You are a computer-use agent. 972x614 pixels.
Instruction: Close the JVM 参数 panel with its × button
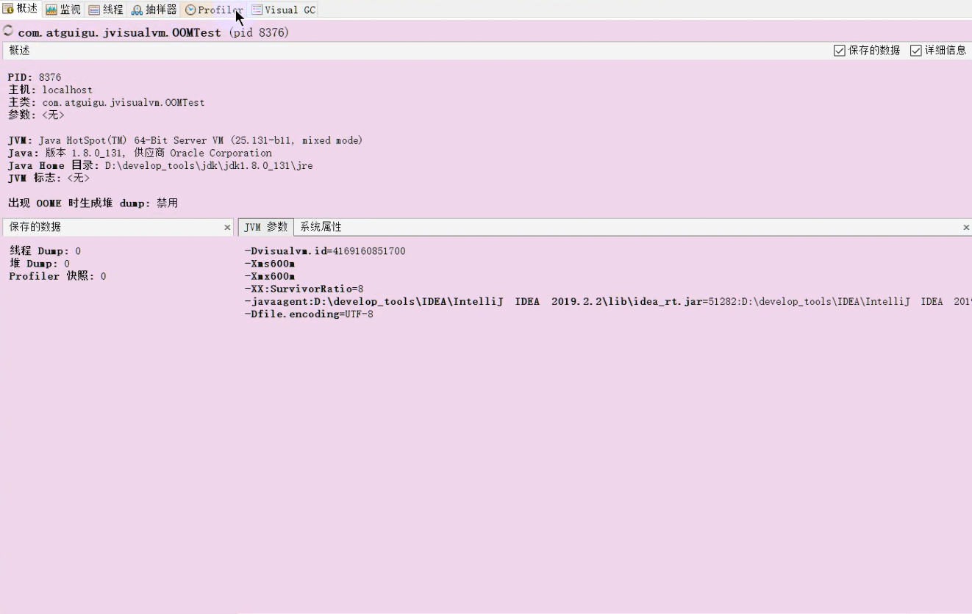(x=966, y=228)
